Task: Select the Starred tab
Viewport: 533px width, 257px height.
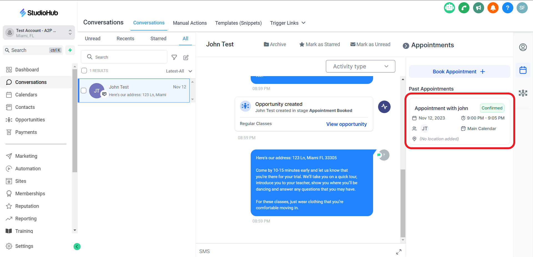Action: coord(158,39)
